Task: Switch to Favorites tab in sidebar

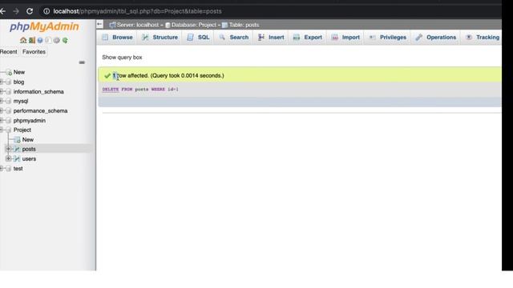Action: [x=34, y=51]
